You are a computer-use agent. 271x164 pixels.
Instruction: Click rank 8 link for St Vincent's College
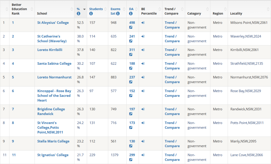click(13, 123)
